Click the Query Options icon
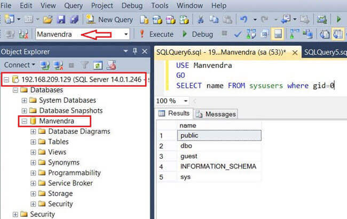Screen dimensions: 347x219 264,34
